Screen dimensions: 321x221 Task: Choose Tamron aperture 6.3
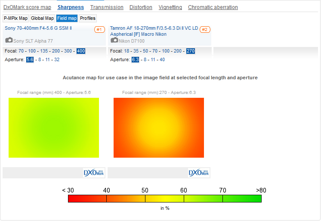pyautogui.click(x=135, y=59)
